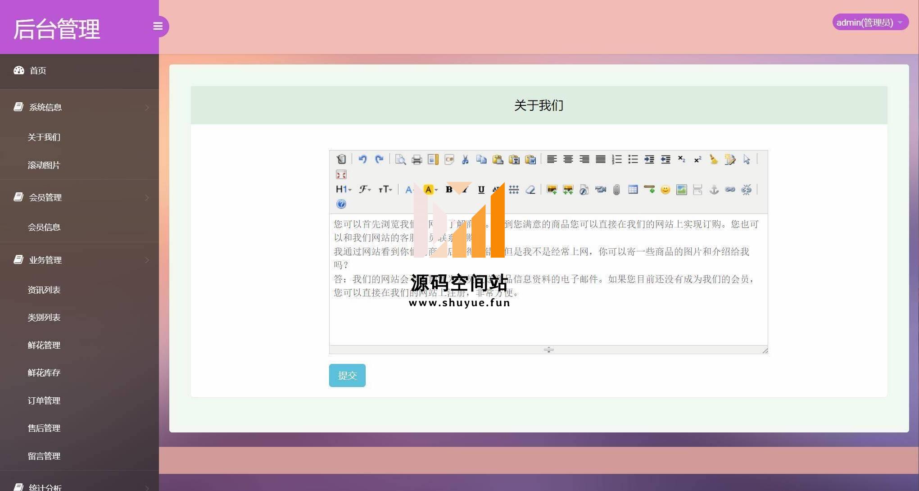Insert a horizontal rule

point(649,190)
